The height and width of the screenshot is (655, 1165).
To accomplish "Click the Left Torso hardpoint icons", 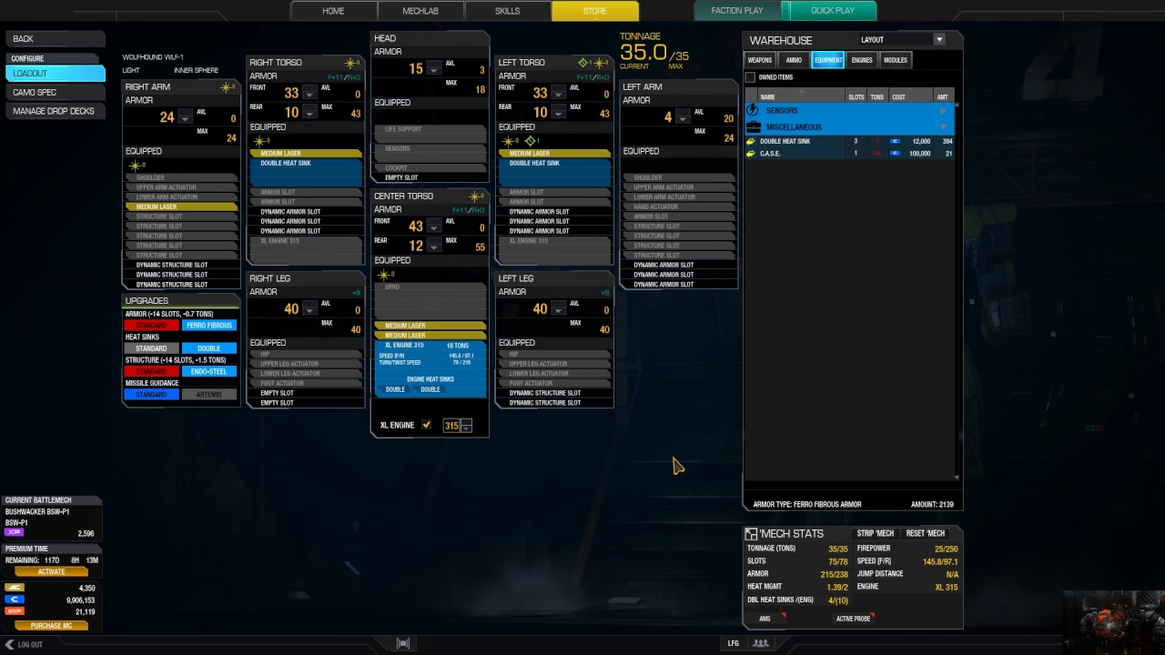I will pos(593,63).
